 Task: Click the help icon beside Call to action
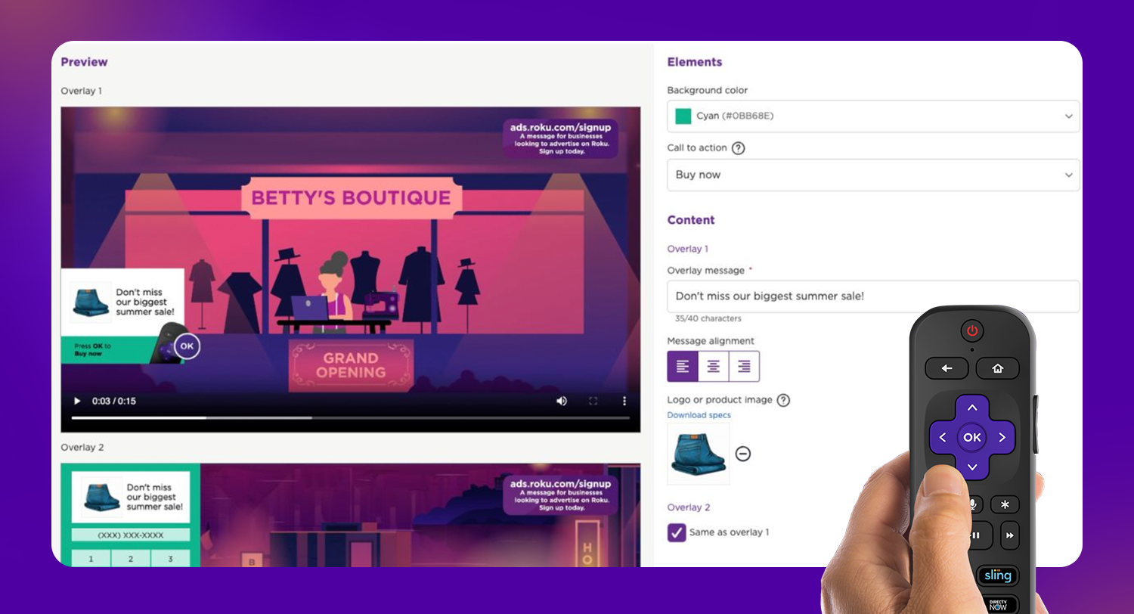click(x=739, y=148)
